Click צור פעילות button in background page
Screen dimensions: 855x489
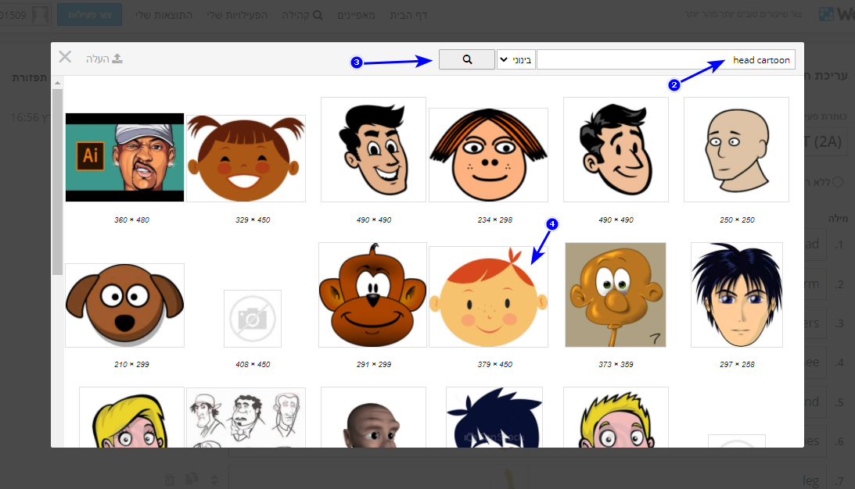(89, 15)
